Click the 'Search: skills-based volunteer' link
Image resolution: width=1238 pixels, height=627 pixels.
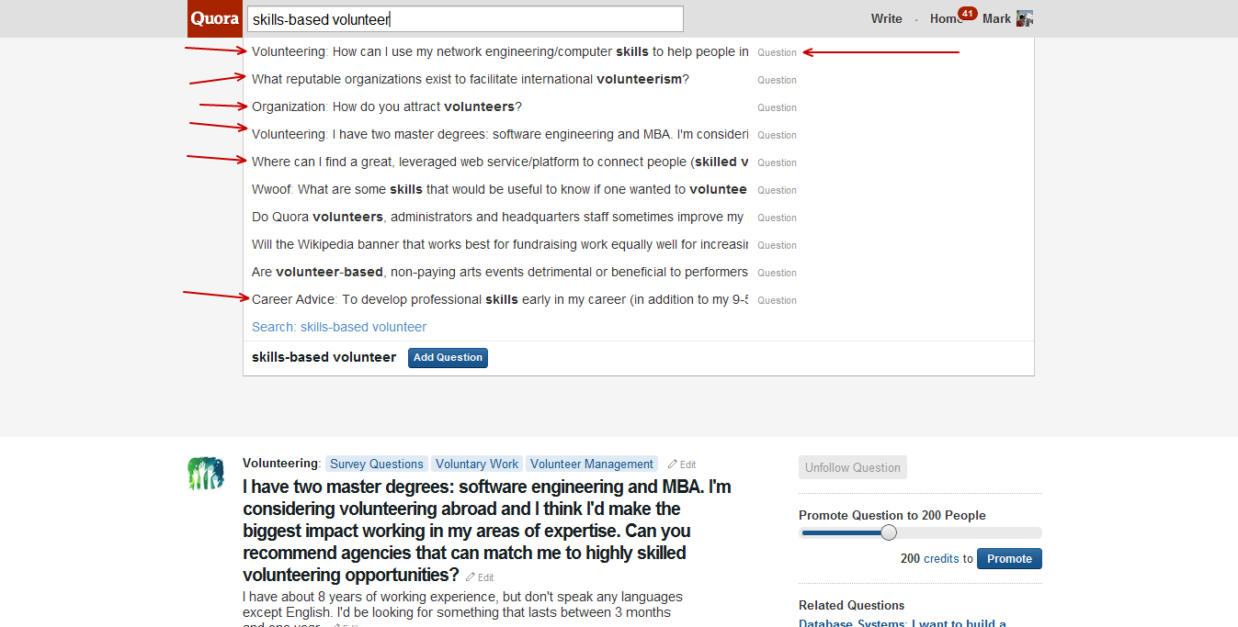click(x=339, y=327)
